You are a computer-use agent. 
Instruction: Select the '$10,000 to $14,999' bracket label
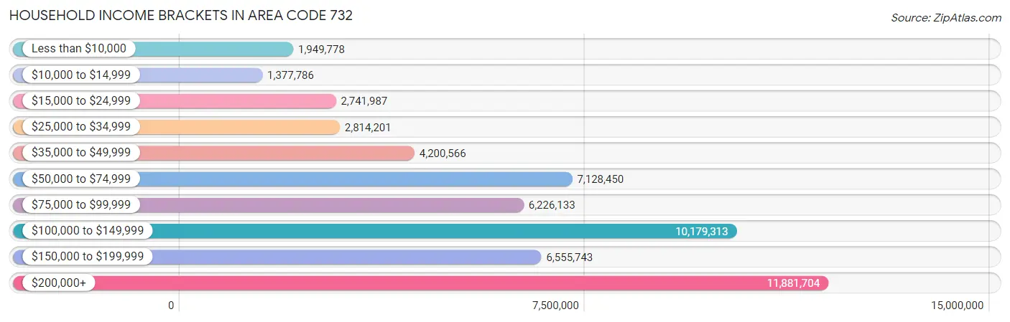point(81,75)
